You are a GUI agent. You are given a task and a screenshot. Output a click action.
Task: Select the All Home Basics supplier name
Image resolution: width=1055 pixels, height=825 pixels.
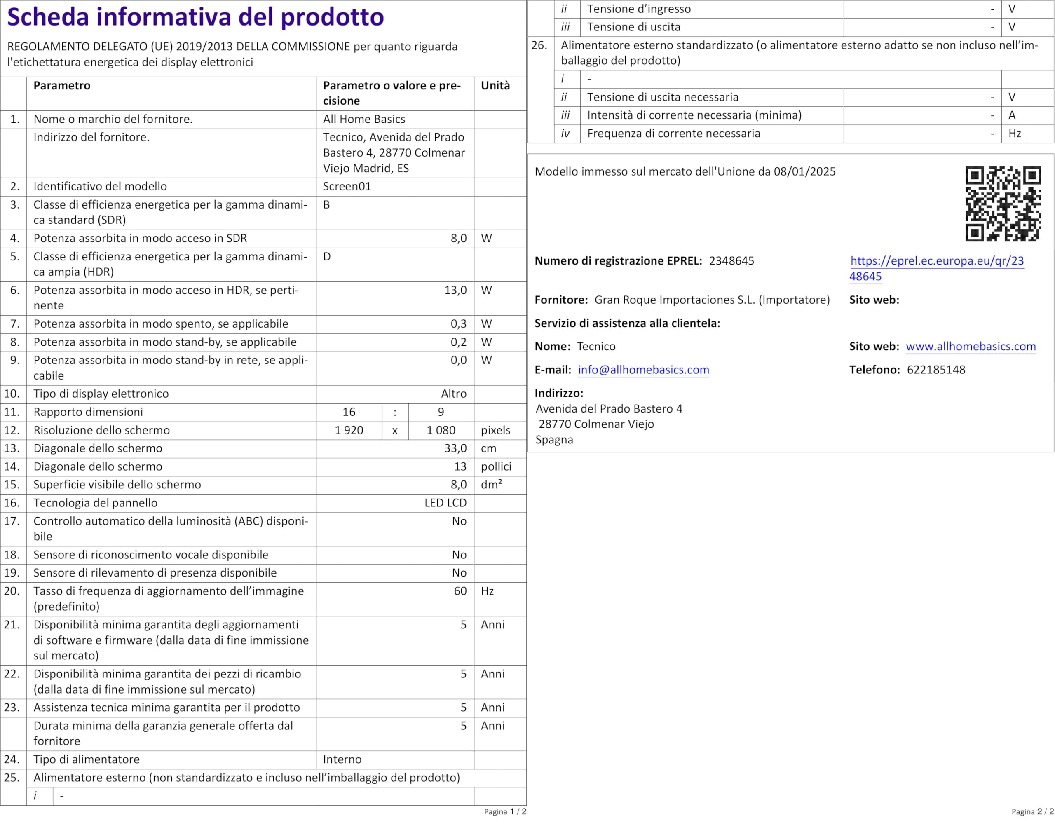click(x=364, y=120)
